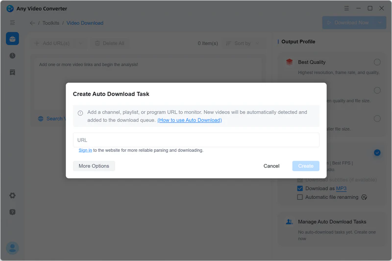Focus the URL input field
The width and height of the screenshot is (392, 261).
click(x=196, y=140)
